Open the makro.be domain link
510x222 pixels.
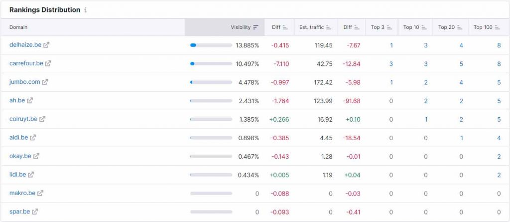coord(22,193)
